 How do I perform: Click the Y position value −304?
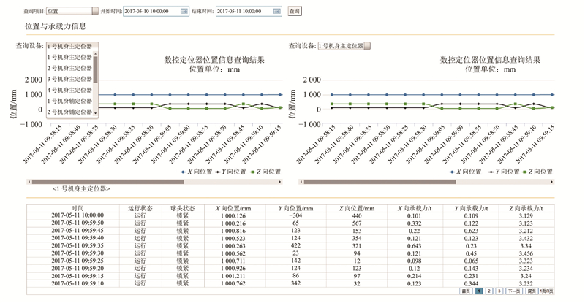pos(295,215)
